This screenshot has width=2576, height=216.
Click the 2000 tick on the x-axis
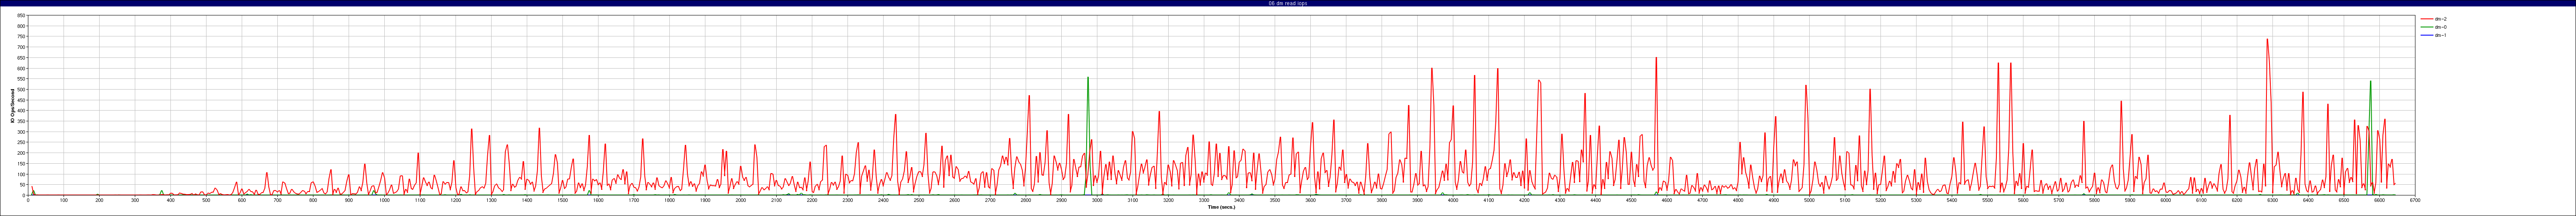(740, 200)
